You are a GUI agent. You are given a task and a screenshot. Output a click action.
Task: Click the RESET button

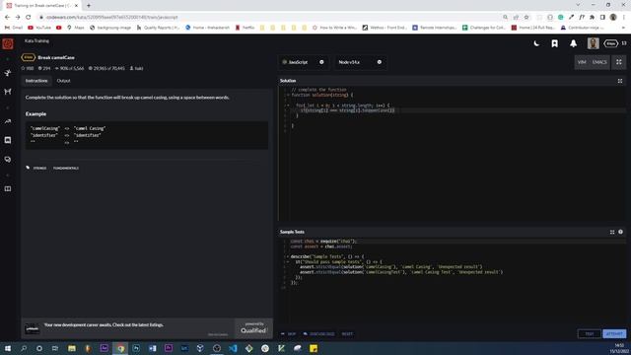tap(347, 334)
